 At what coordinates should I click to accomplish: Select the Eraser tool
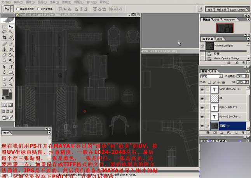coord(5,55)
